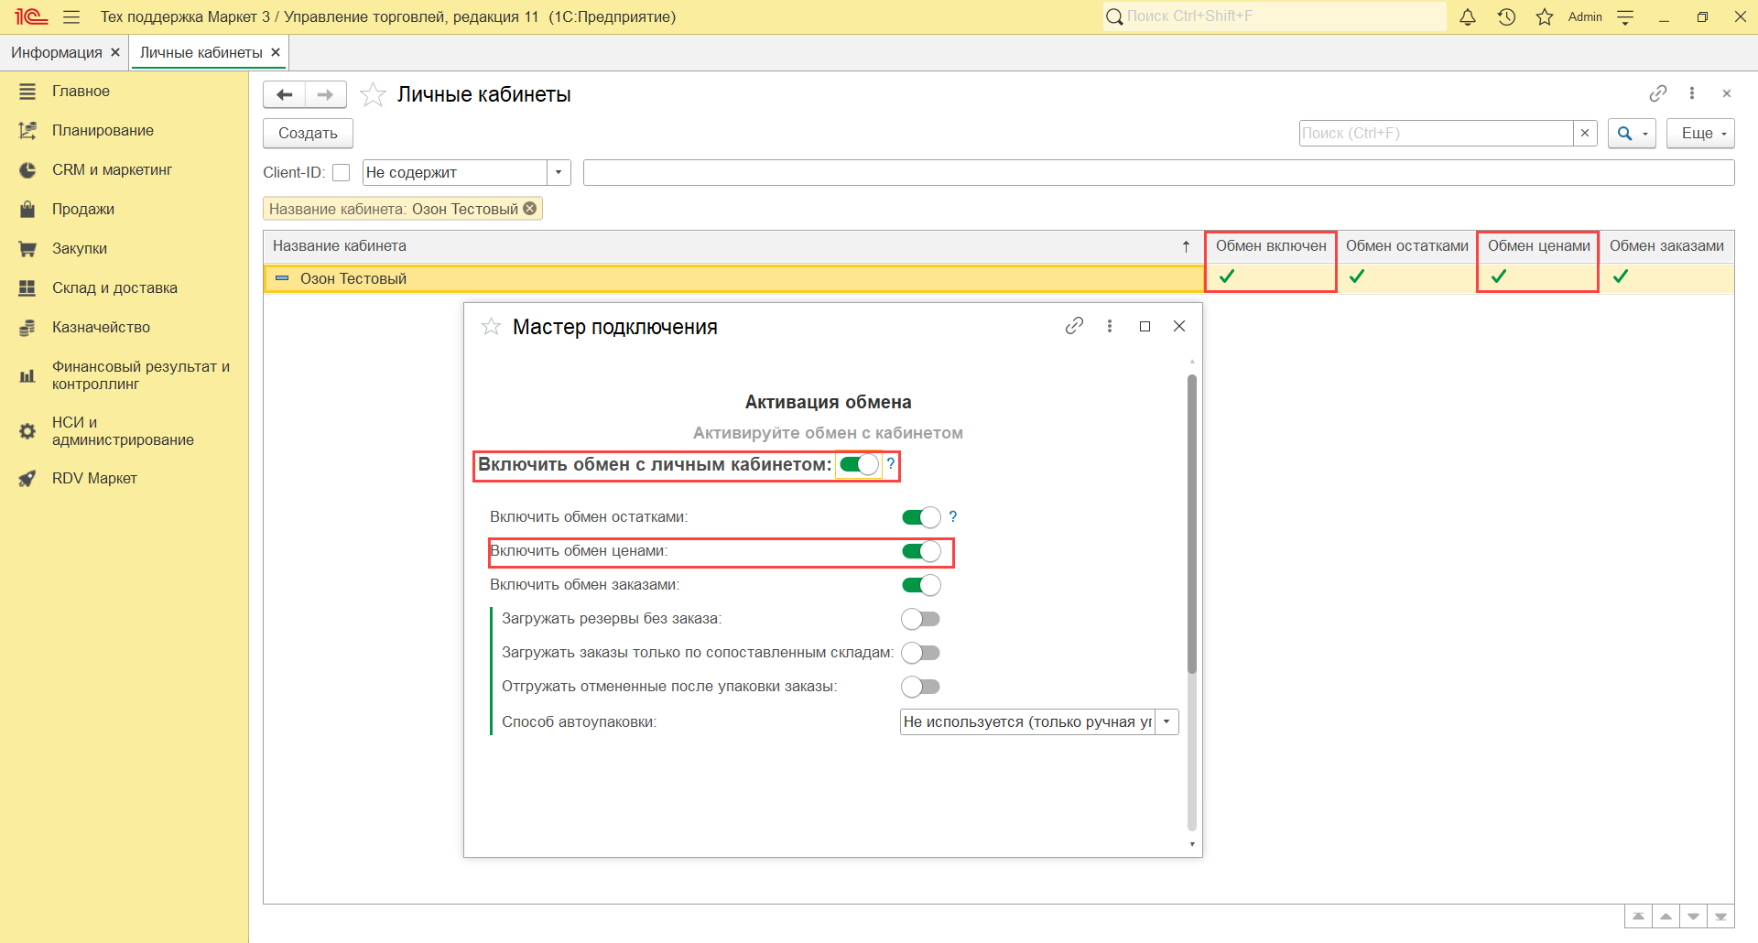Viewport: 1758px width, 943px height.
Task: Click the favorites star in title bar
Action: [x=1545, y=17]
